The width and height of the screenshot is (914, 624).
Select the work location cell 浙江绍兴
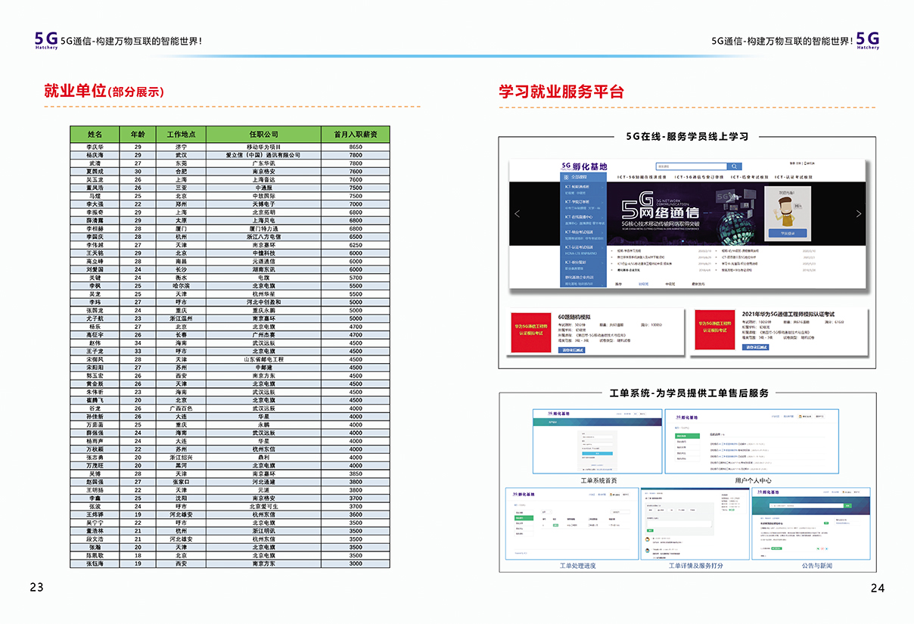click(181, 458)
